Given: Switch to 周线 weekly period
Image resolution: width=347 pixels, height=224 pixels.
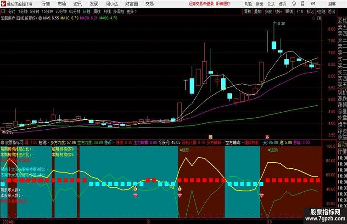Looking at the screenshot, I should pyautogui.click(x=97, y=11).
